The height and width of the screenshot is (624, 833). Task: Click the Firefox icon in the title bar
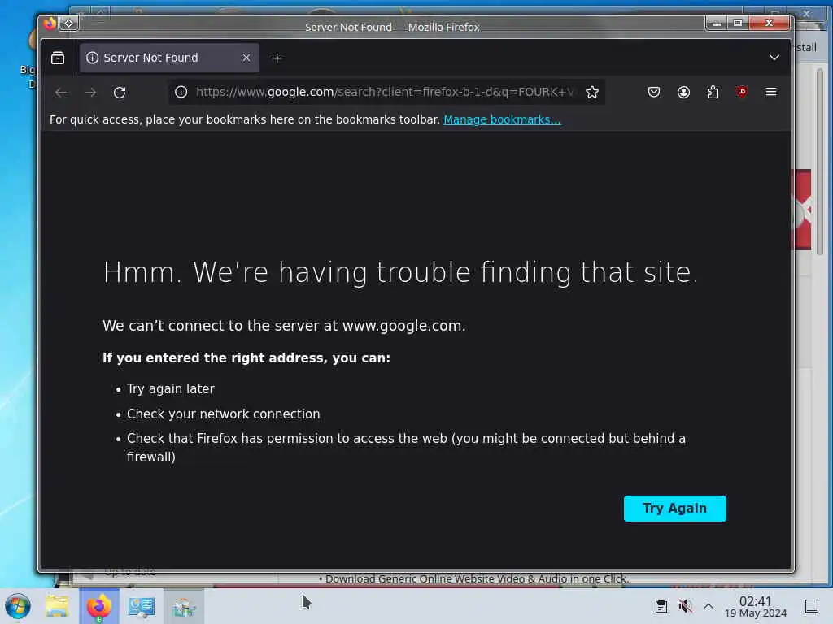pos(50,24)
